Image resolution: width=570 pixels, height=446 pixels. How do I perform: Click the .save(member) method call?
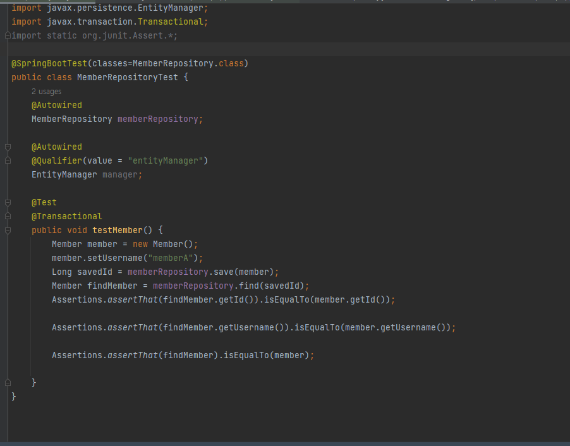coord(241,272)
